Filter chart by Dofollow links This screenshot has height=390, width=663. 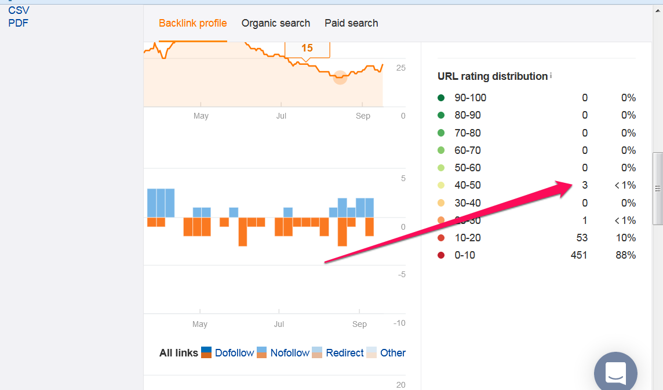[234, 352]
